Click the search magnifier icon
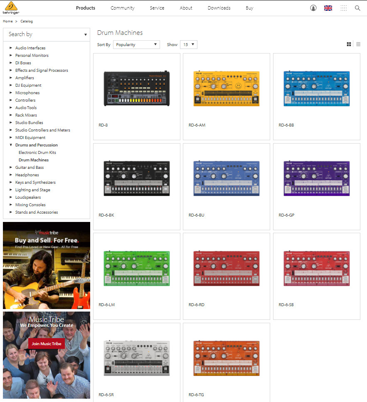The height and width of the screenshot is (402, 367). pyautogui.click(x=357, y=8)
